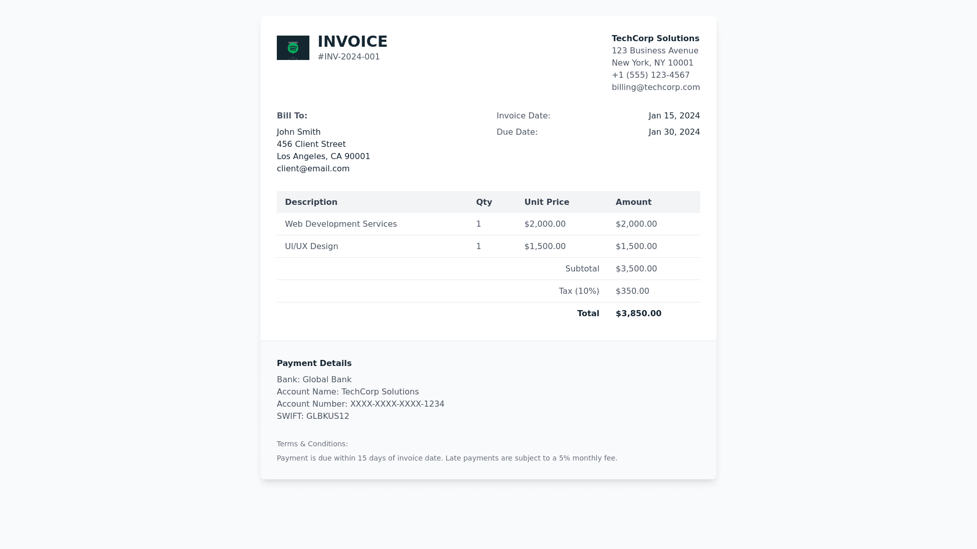Click the SWIFT code GLBKUS12 line
This screenshot has height=549, width=977.
click(312, 416)
